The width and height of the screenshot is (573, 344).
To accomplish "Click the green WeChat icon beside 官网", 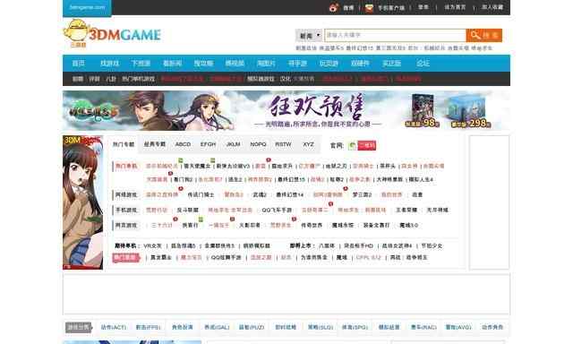I will pos(352,145).
